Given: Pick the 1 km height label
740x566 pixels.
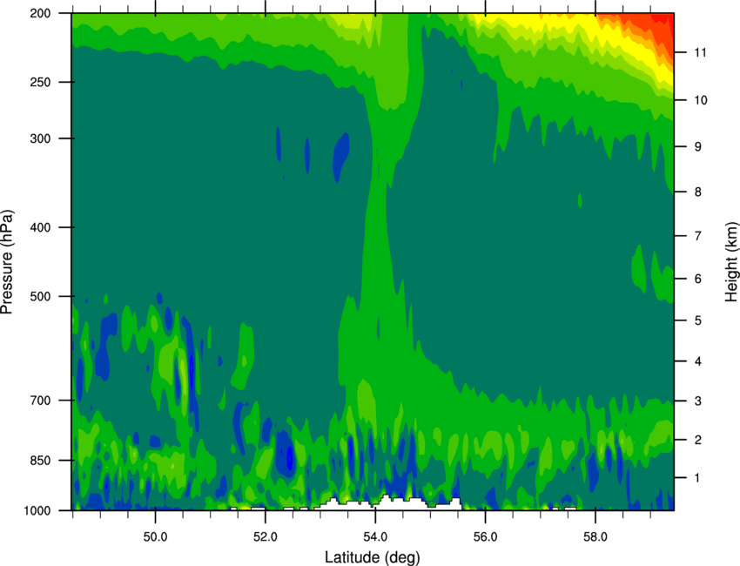Looking at the screenshot, I should pos(698,478).
